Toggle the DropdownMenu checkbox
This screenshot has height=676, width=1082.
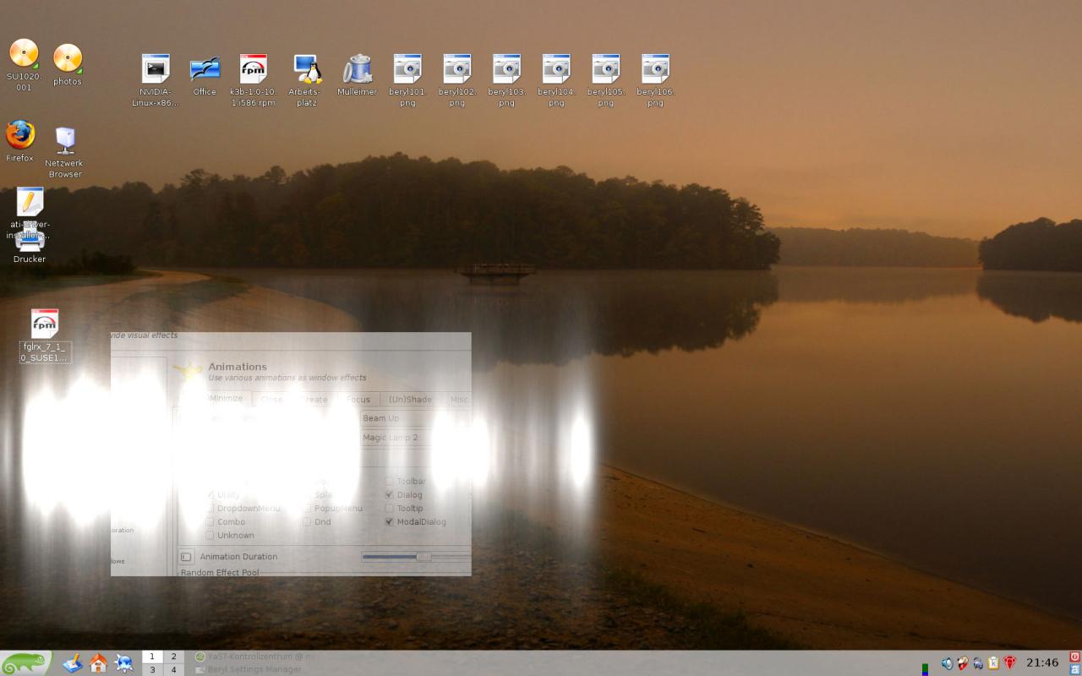(x=210, y=509)
